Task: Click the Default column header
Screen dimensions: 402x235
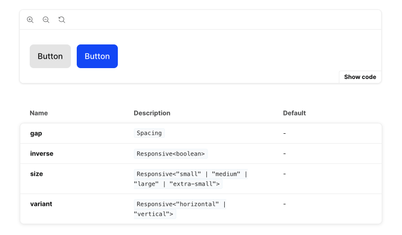Action: (294, 113)
